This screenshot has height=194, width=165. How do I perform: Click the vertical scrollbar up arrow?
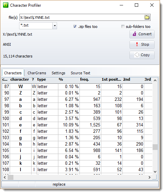point(155,80)
